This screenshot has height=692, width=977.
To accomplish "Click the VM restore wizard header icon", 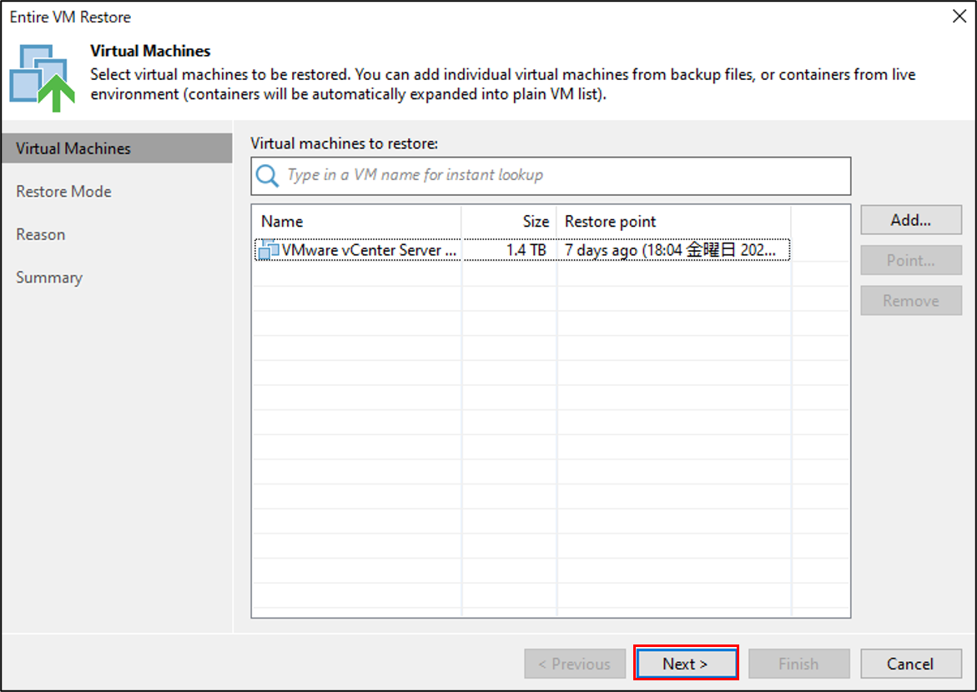I will point(43,78).
